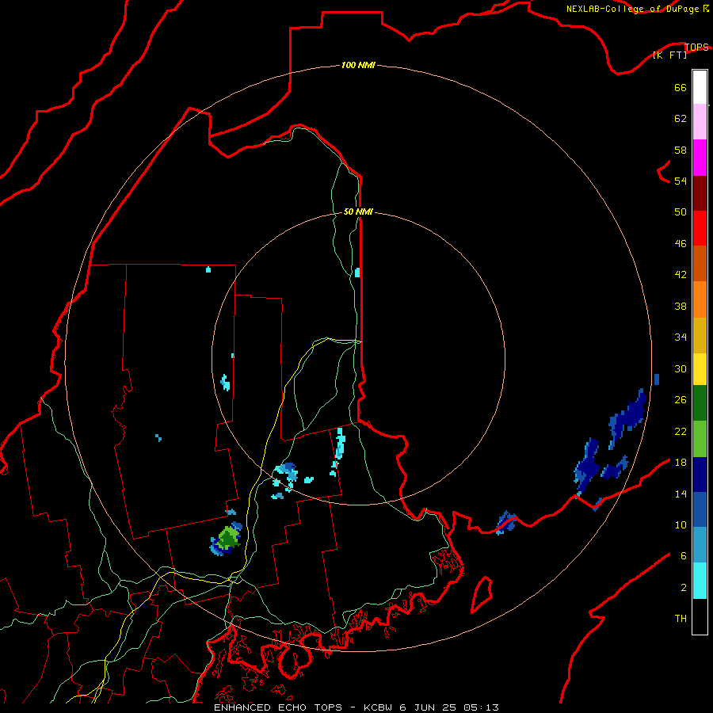Select the bright red legend swatch
Viewport: 713px width, 713px height.
coord(700,228)
